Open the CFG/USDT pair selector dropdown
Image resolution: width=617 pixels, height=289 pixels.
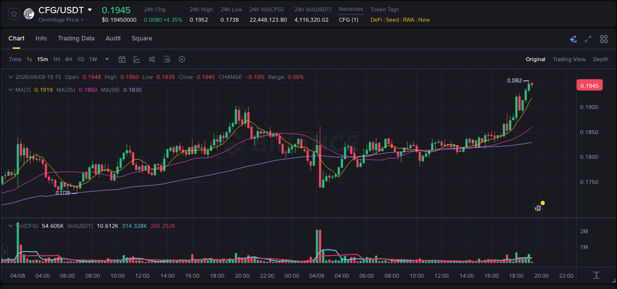pyautogui.click(x=89, y=9)
